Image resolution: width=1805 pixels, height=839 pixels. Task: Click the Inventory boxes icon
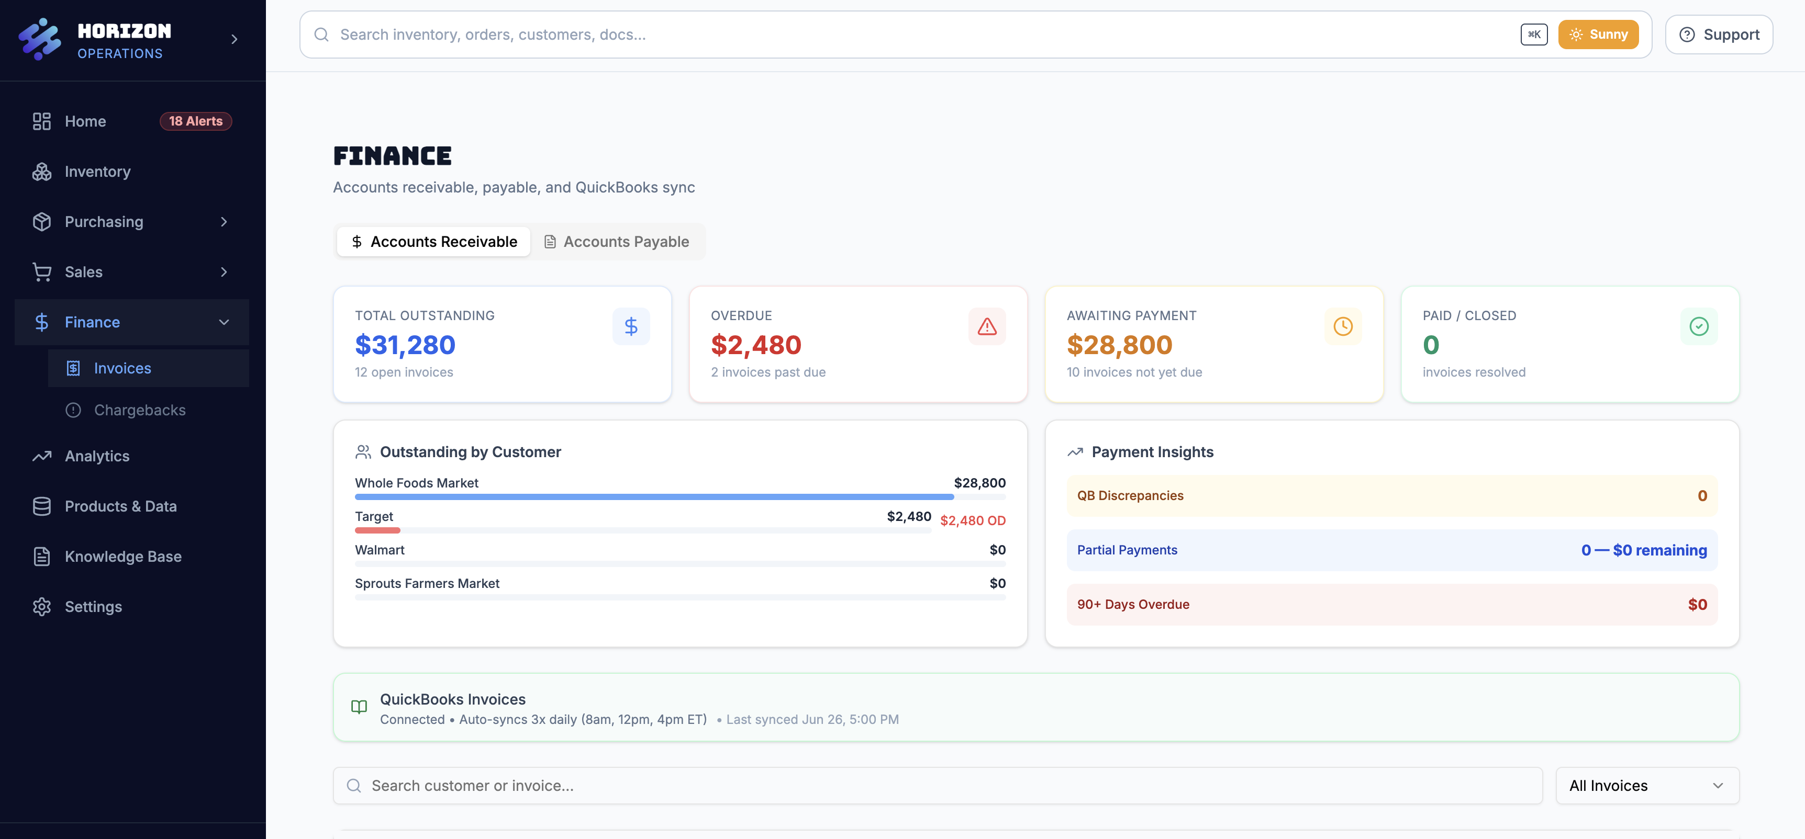point(42,172)
